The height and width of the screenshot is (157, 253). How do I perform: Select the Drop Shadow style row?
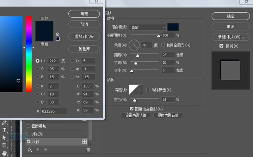[x=57, y=142]
